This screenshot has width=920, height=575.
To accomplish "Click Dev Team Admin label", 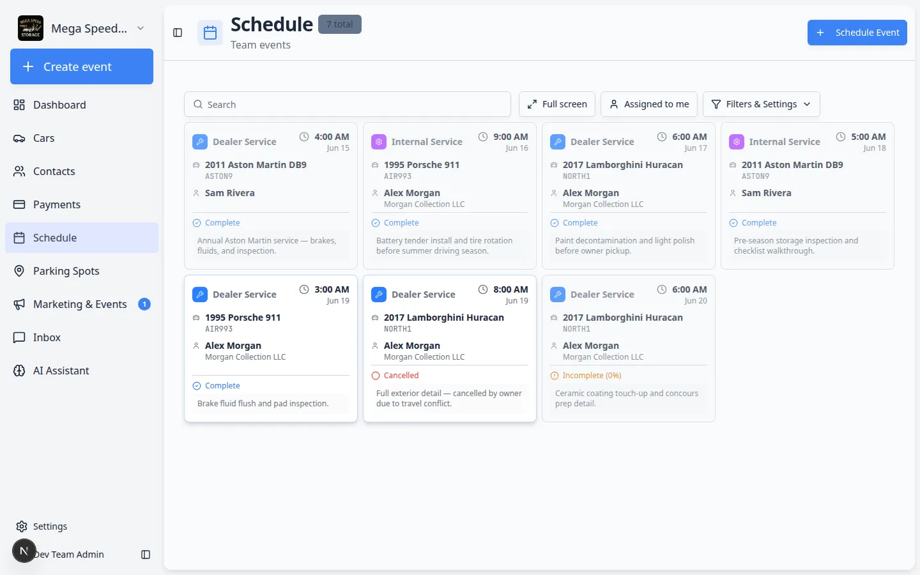I will coord(68,555).
